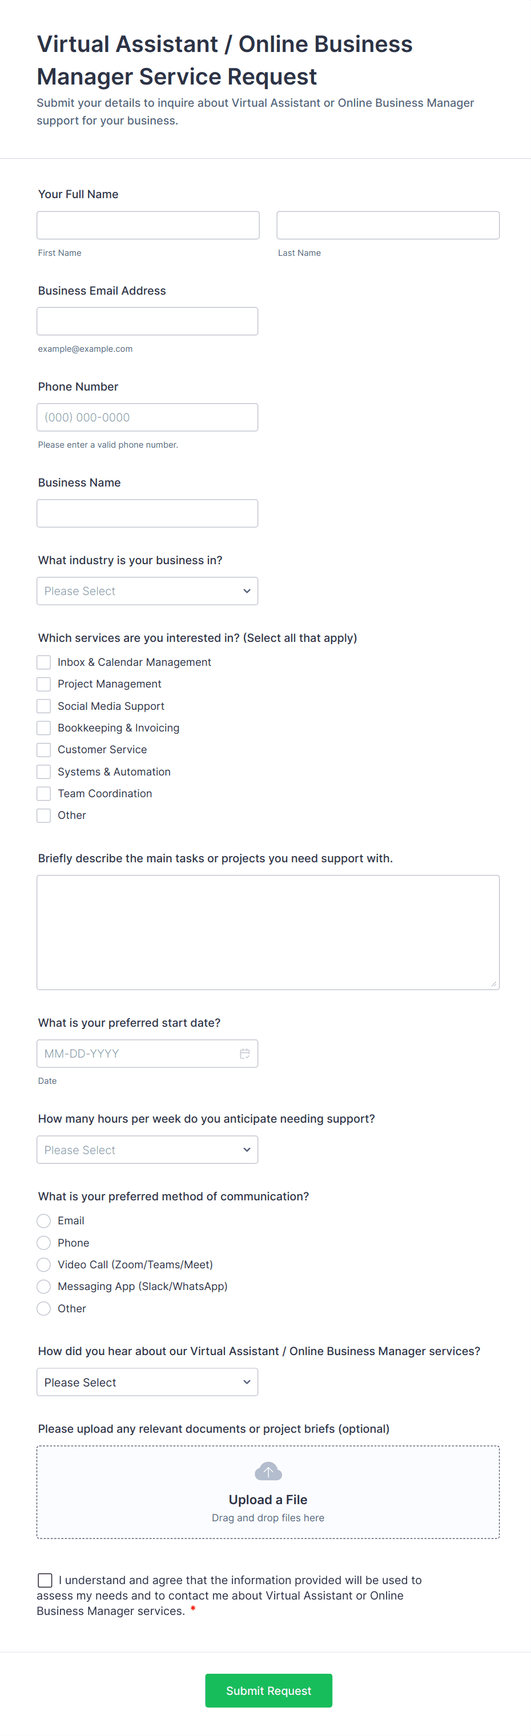Focus the First Name input field
Viewport: 531px width, 1736px height.
click(x=147, y=225)
